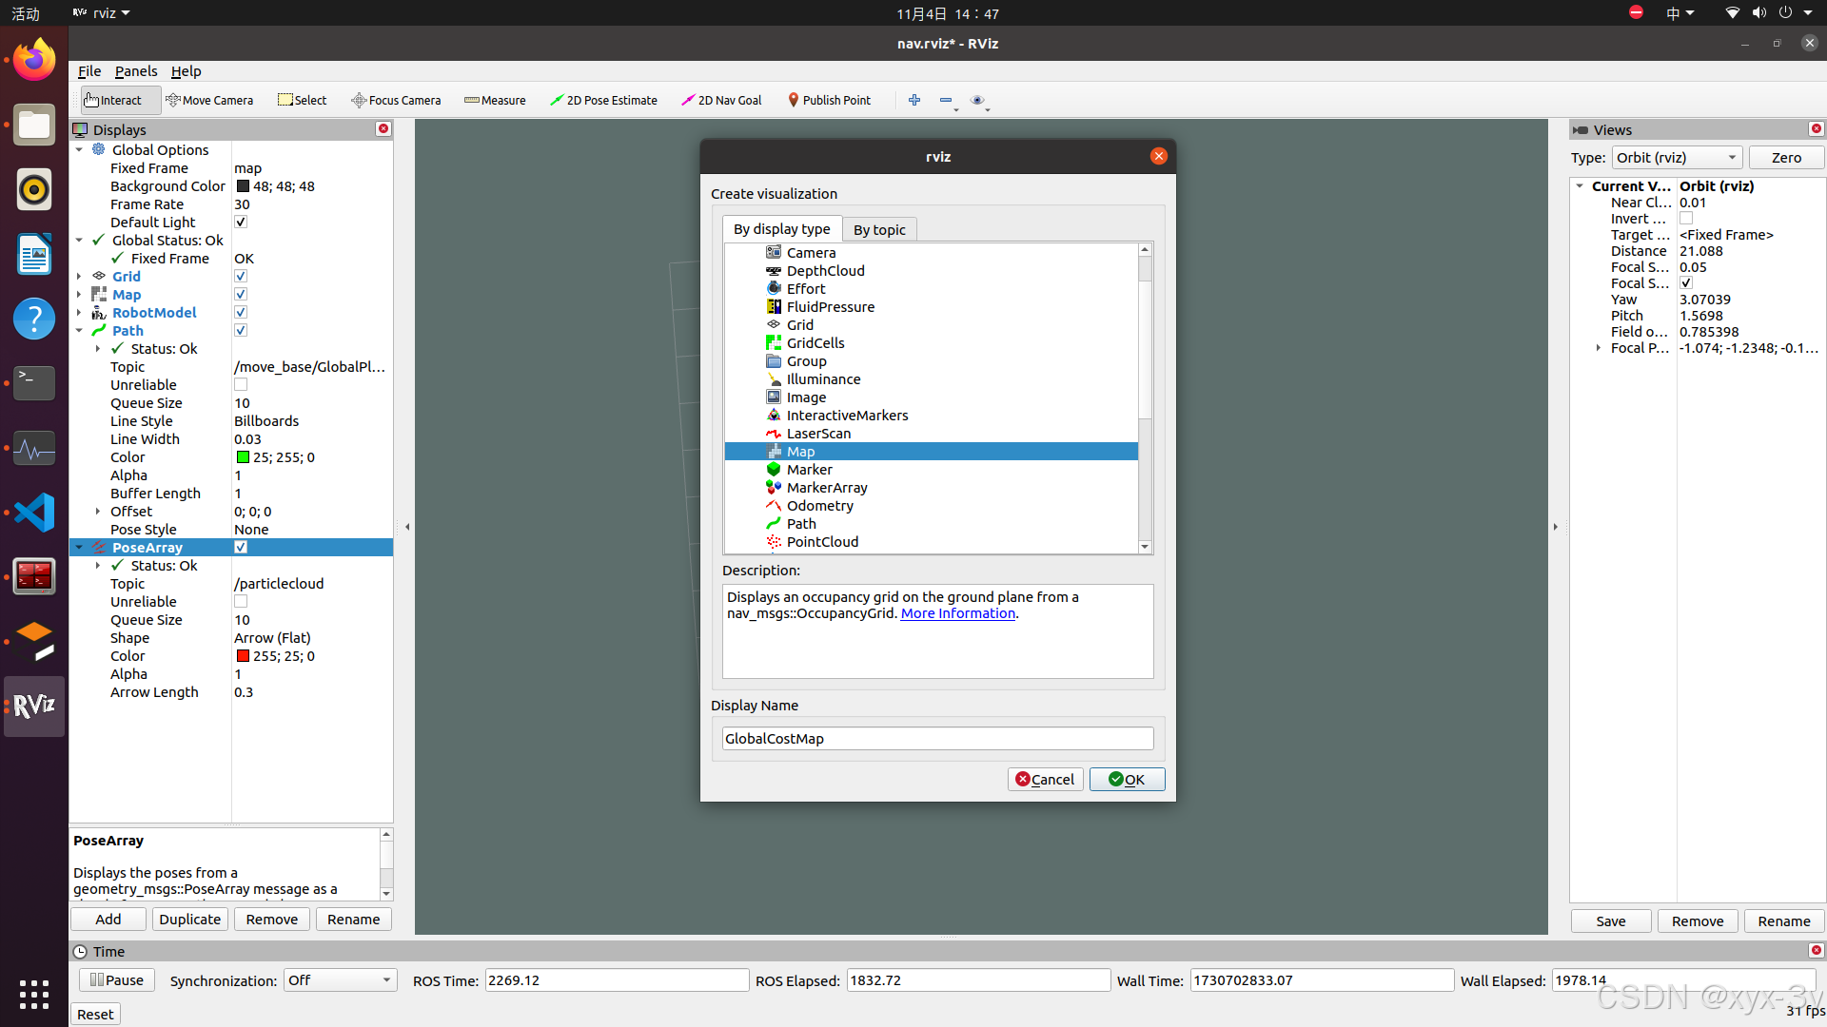Toggle the RobotModel display checkbox
This screenshot has height=1027, width=1827.
241,313
